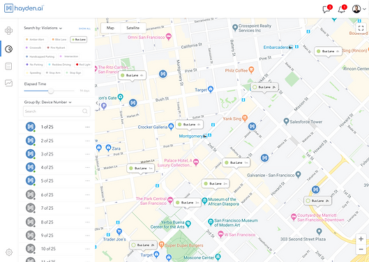The image size is (369, 262).
Task: Select the 8 of 25 device row
Action: (57, 222)
